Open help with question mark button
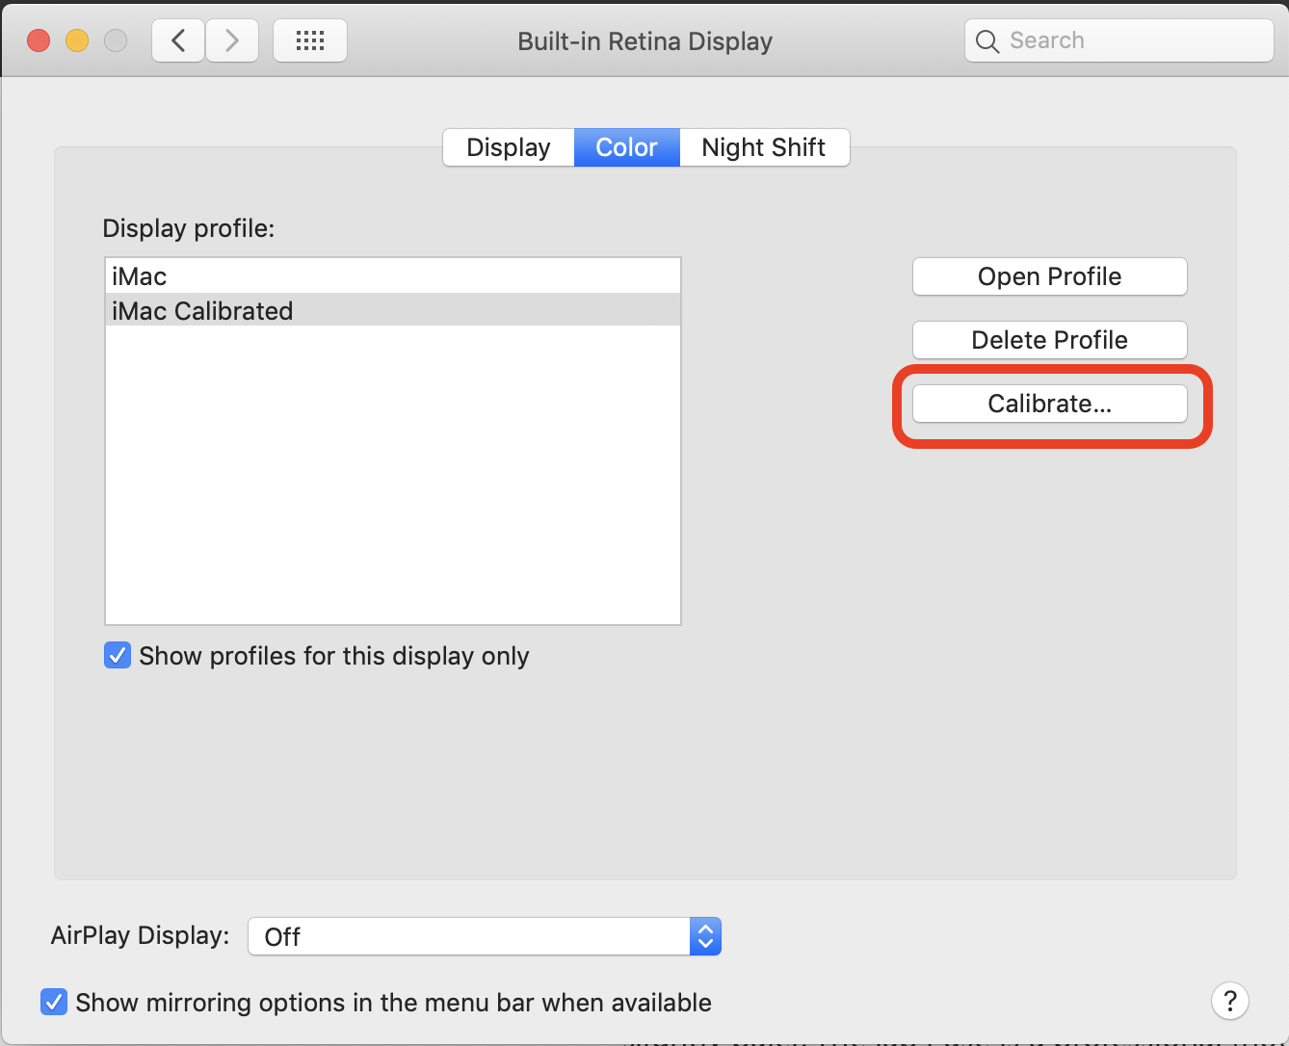 coord(1229,1001)
